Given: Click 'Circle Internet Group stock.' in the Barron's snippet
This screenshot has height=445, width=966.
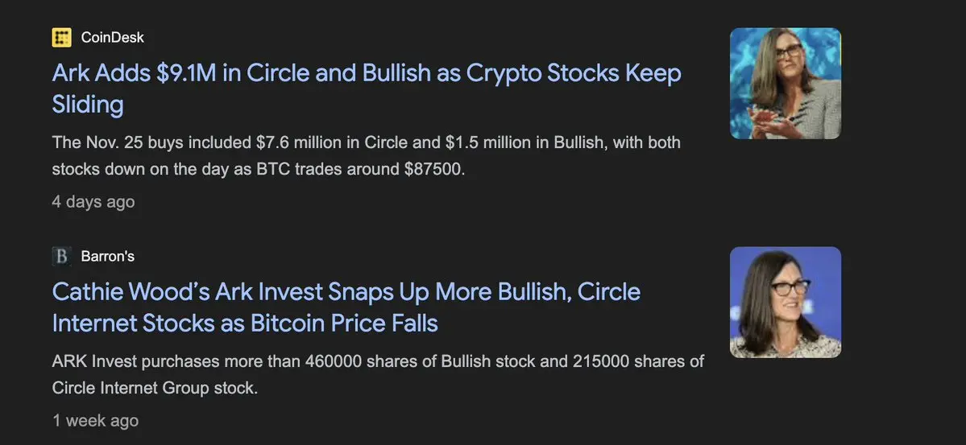Looking at the screenshot, I should (x=155, y=389).
